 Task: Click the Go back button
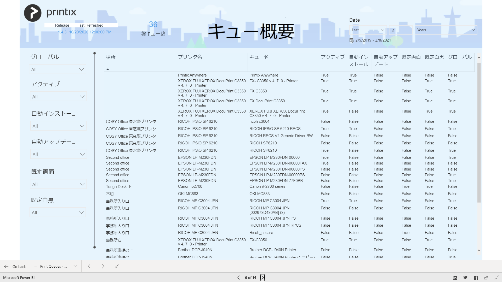point(15,266)
